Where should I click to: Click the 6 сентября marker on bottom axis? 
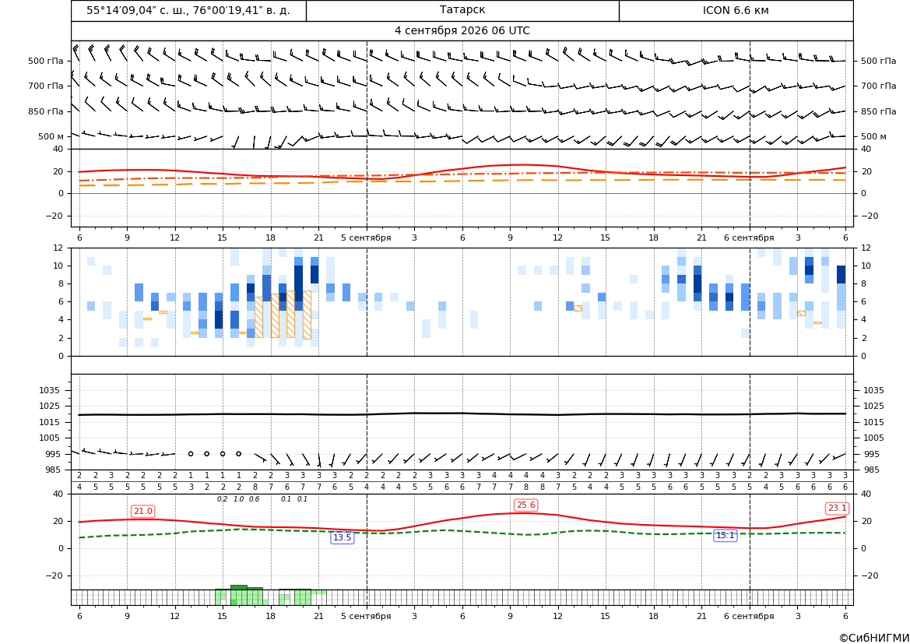tap(749, 616)
